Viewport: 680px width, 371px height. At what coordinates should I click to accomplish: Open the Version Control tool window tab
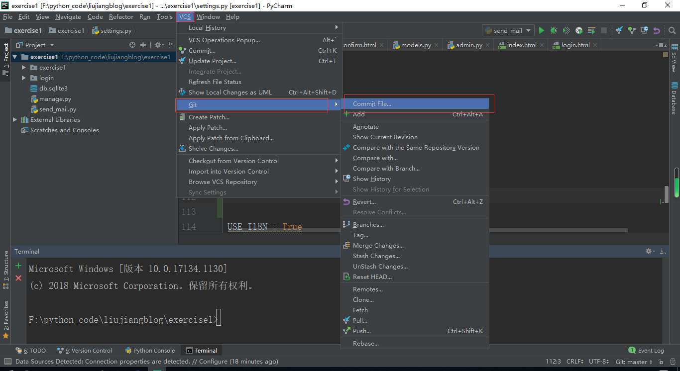pyautogui.click(x=85, y=351)
